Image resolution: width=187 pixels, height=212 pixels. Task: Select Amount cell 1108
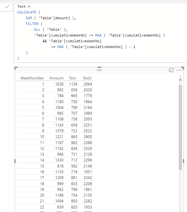59,119
